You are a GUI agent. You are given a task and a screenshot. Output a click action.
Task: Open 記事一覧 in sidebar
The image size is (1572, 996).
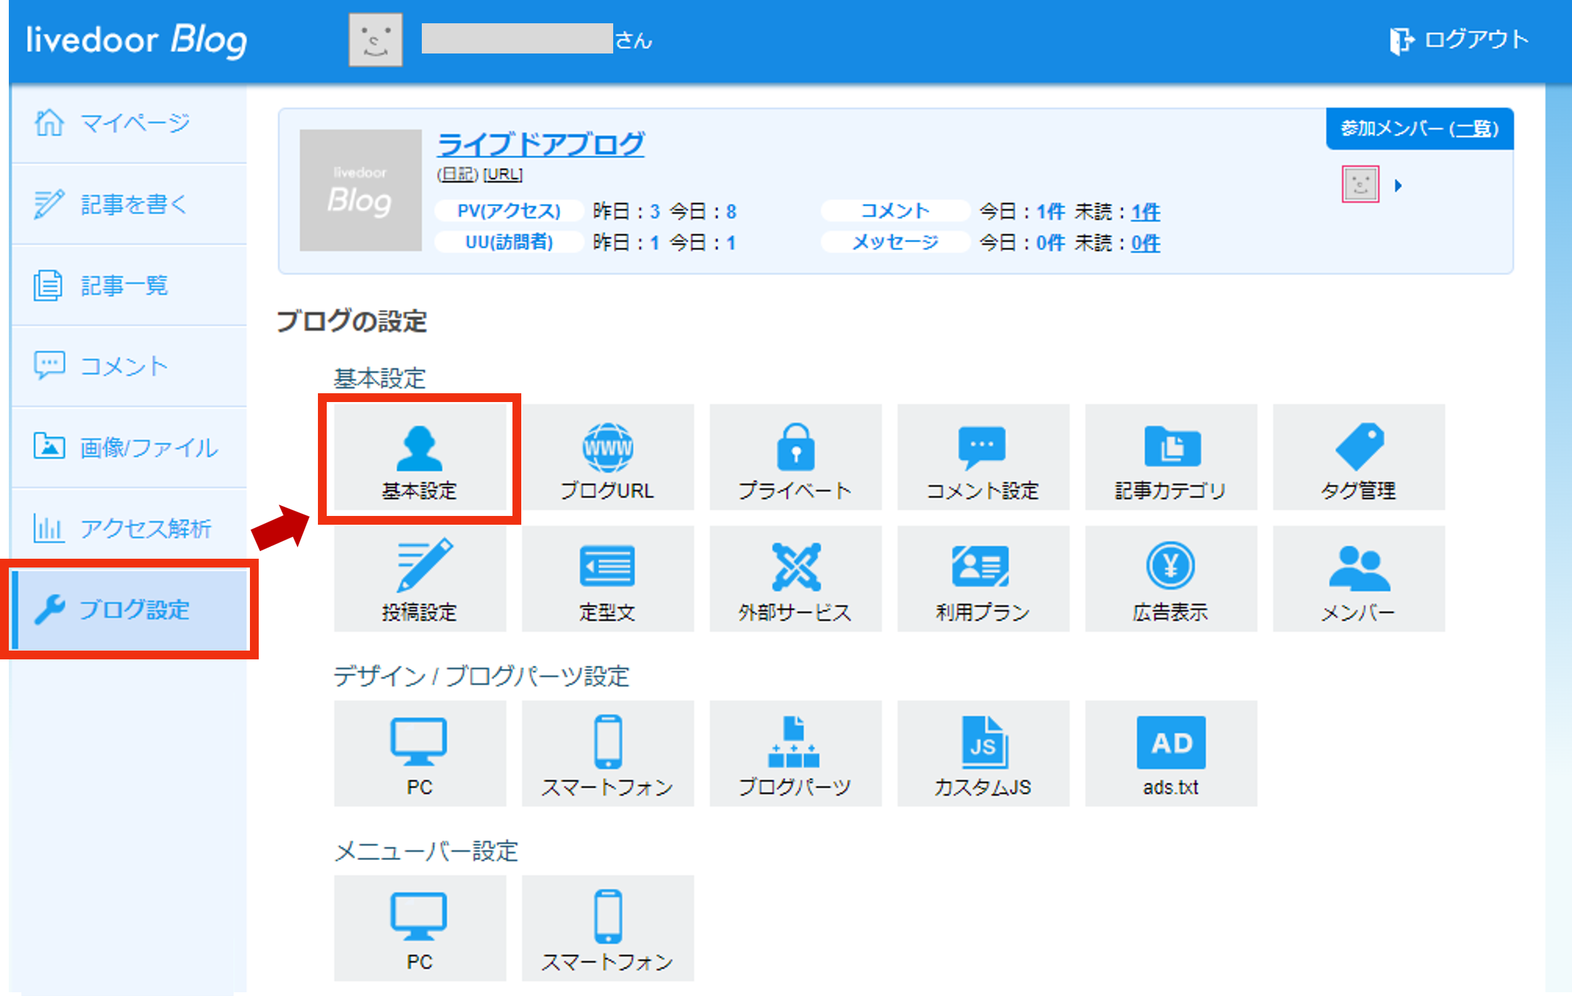click(129, 286)
